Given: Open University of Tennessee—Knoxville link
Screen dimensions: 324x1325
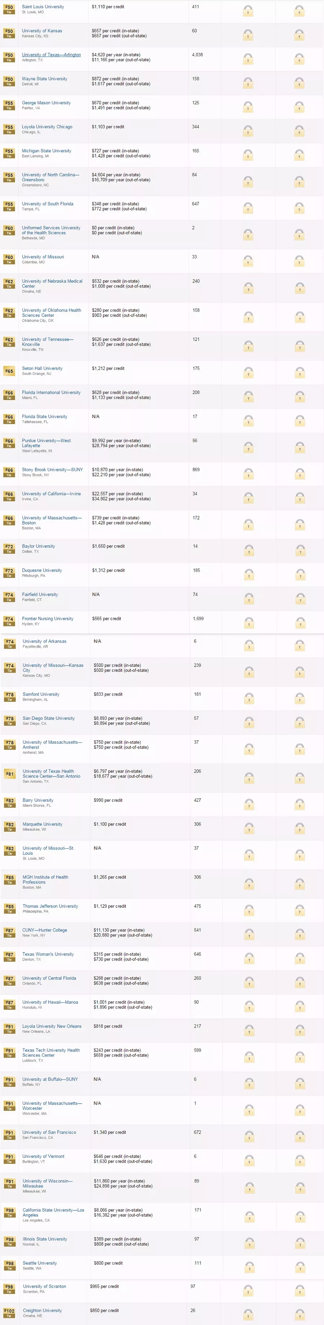Looking at the screenshot, I should 48,342.
